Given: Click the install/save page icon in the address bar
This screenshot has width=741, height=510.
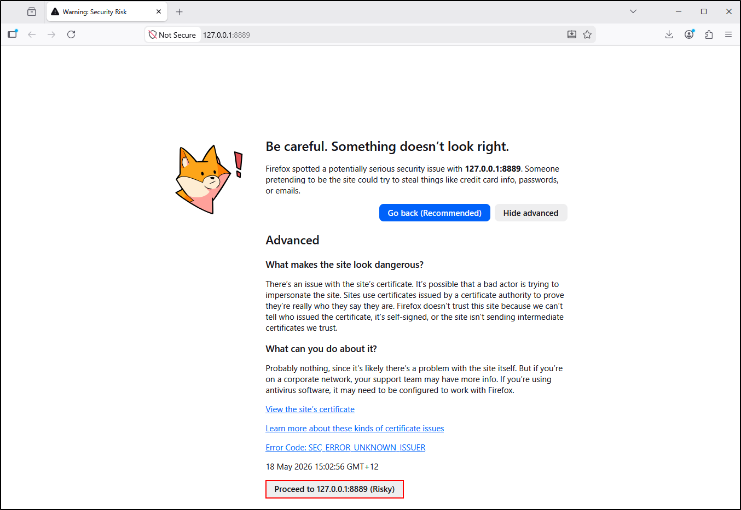Looking at the screenshot, I should 572,34.
